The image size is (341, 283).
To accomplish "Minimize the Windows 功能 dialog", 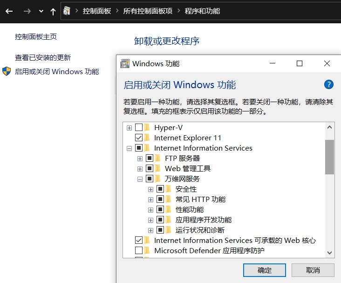I will point(273,63).
